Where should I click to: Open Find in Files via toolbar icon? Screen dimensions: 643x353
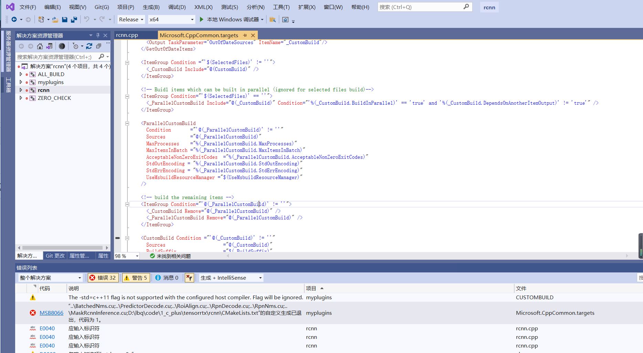point(272,20)
